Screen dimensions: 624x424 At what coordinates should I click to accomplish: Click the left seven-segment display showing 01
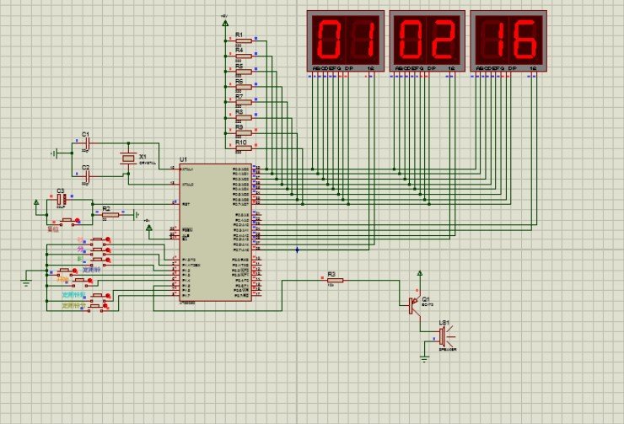(x=345, y=39)
